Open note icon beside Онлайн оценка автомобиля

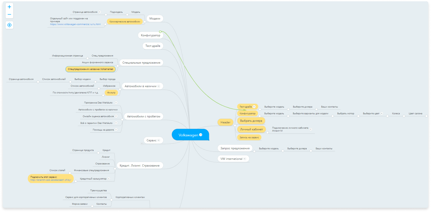tap(116, 116)
